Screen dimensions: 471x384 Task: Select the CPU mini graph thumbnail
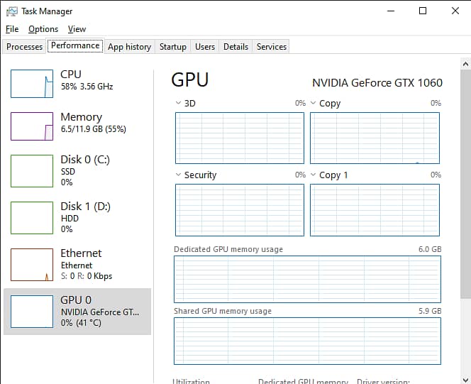click(32, 84)
